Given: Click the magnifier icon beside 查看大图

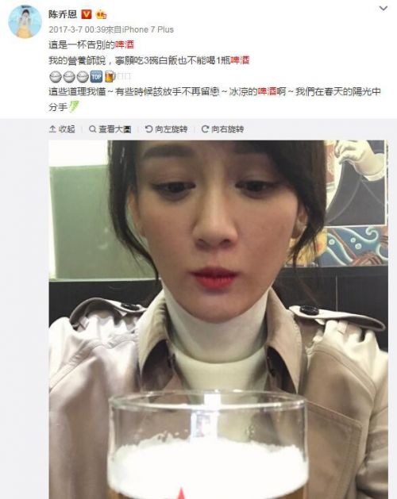Looking at the screenshot, I should click(92, 129).
